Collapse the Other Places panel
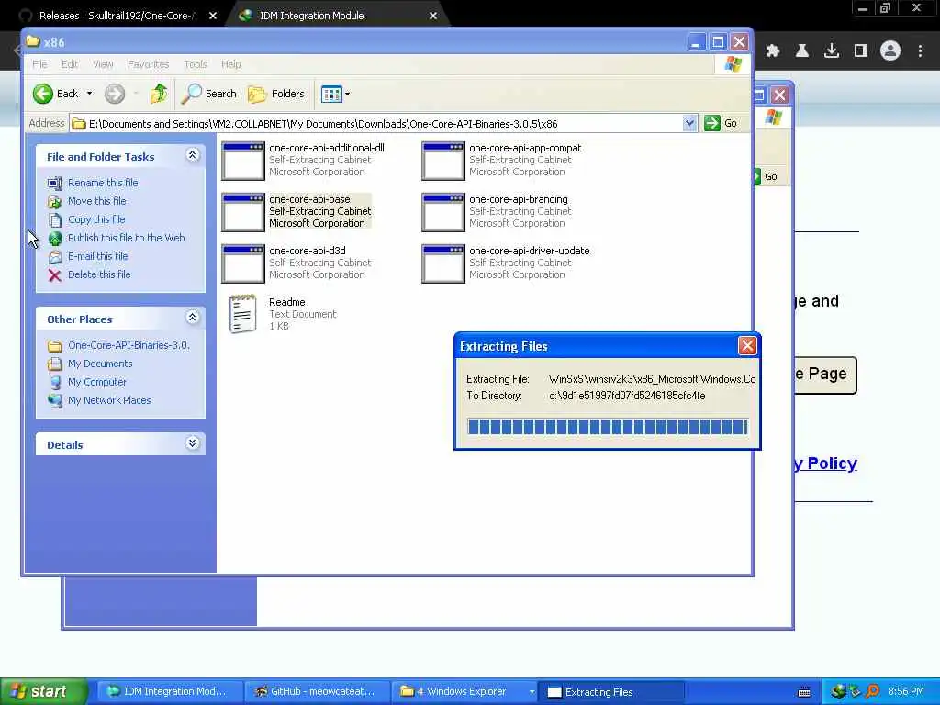The width and height of the screenshot is (940, 705). coord(193,317)
